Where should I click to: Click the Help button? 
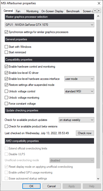pos(92,186)
